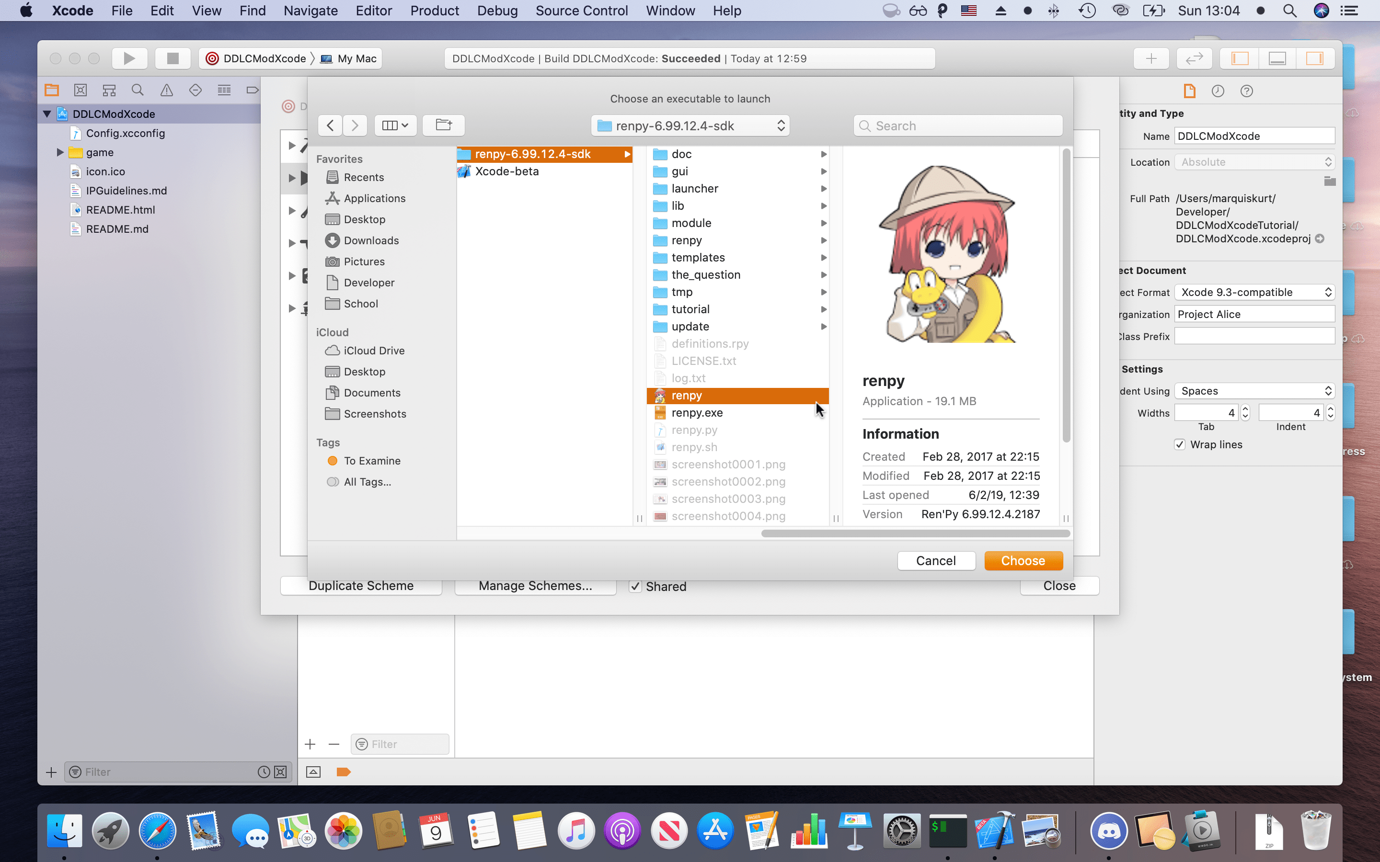This screenshot has height=862, width=1380.
Task: Collapse the DDLCModXcode project tree
Action: click(x=47, y=114)
